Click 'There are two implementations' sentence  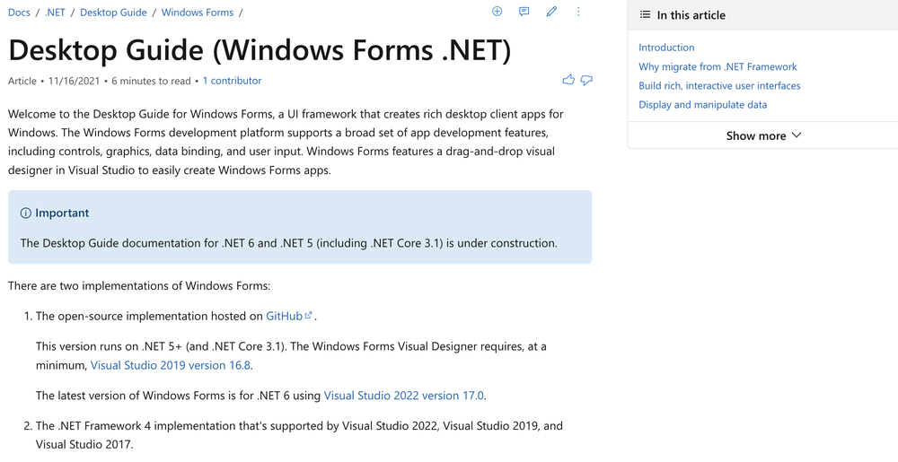point(139,285)
